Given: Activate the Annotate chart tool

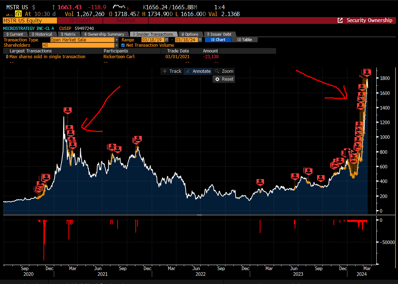Looking at the screenshot, I should (198, 71).
